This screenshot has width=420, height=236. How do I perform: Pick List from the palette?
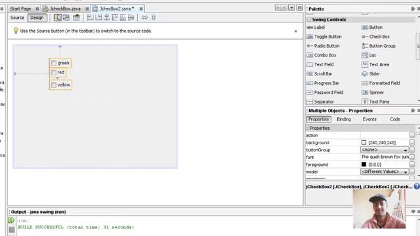369,55
